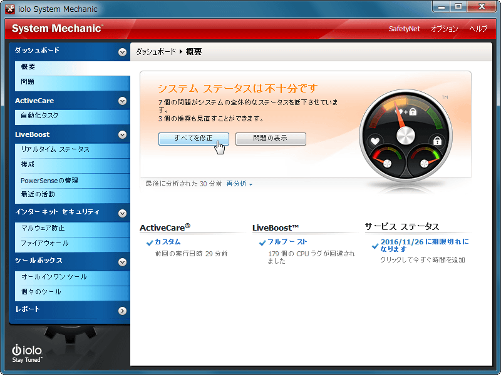This screenshot has width=501, height=375.
Task: Click the システム ステータスは不十分です heading
Action: pyautogui.click(x=238, y=88)
